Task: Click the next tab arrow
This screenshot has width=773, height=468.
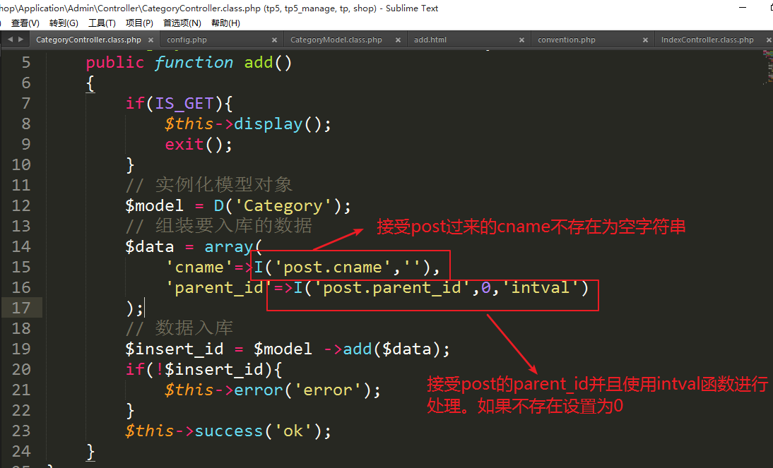Action: pos(19,40)
